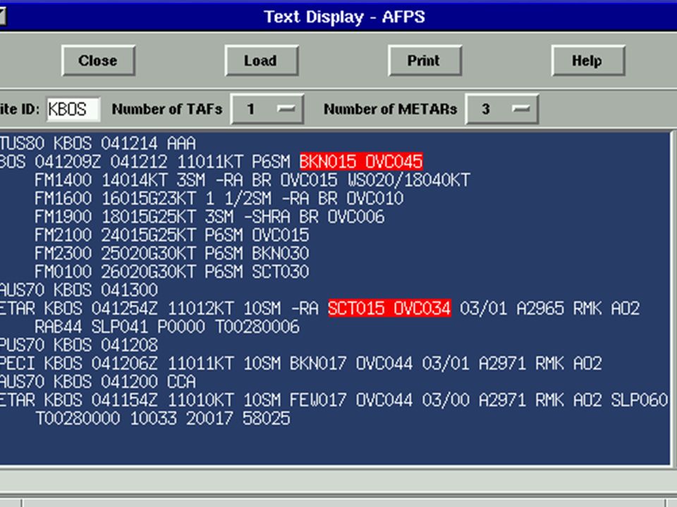Click the KBOS 041214 AAA header line
This screenshot has height=507, width=677.
point(98,144)
